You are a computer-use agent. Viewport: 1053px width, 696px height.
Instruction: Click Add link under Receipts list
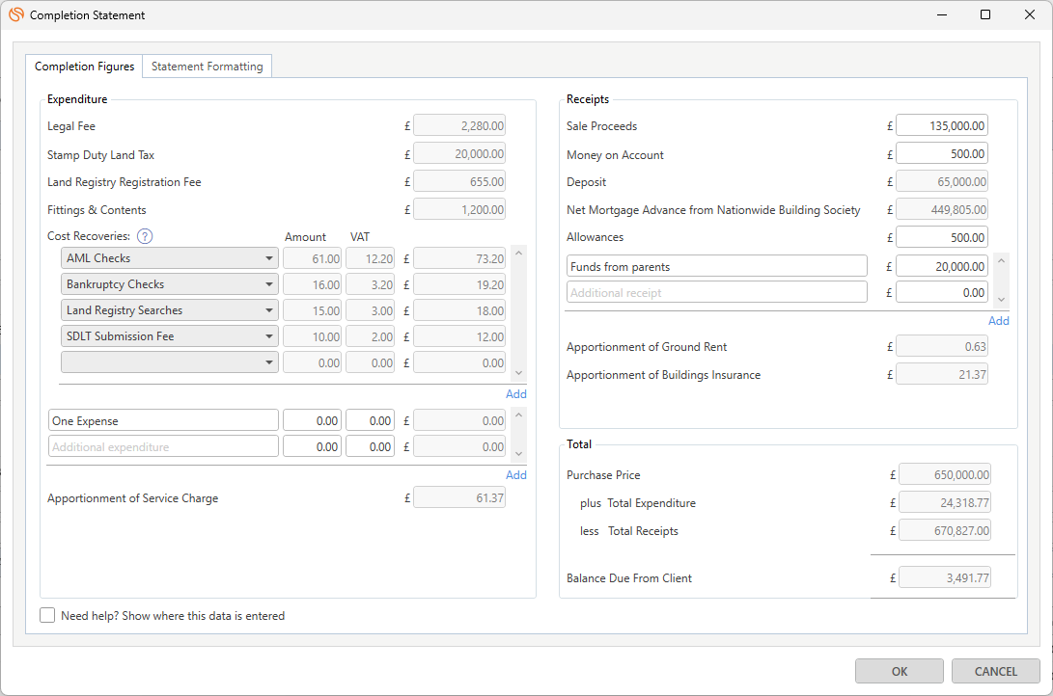tap(998, 320)
